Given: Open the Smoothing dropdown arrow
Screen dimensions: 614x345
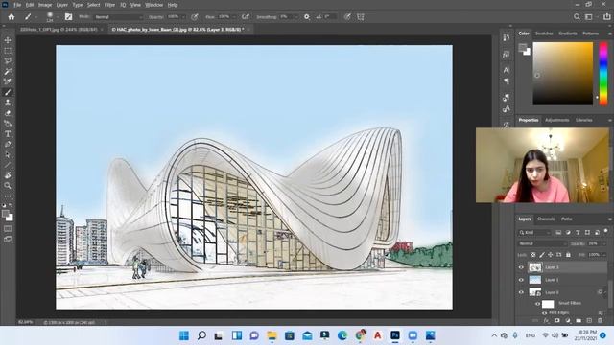Looking at the screenshot, I should pos(295,17).
